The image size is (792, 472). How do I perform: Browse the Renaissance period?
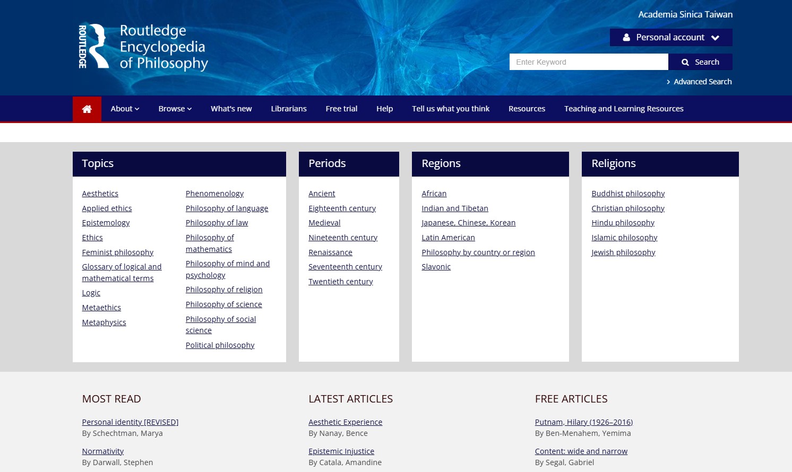330,252
